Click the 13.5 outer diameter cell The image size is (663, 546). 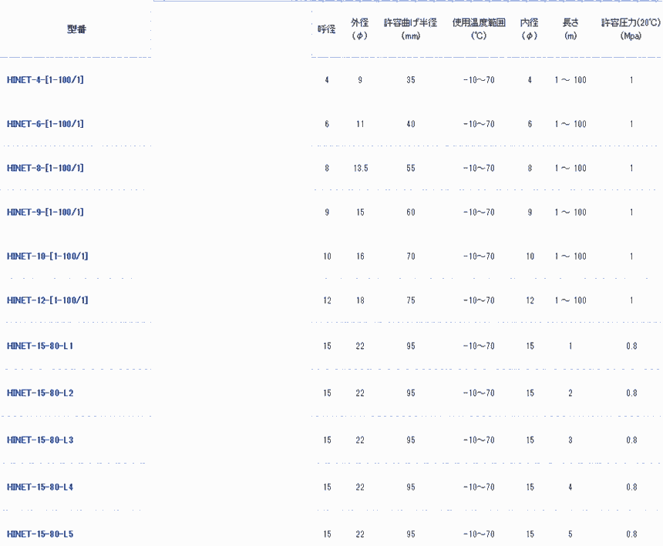coord(360,168)
